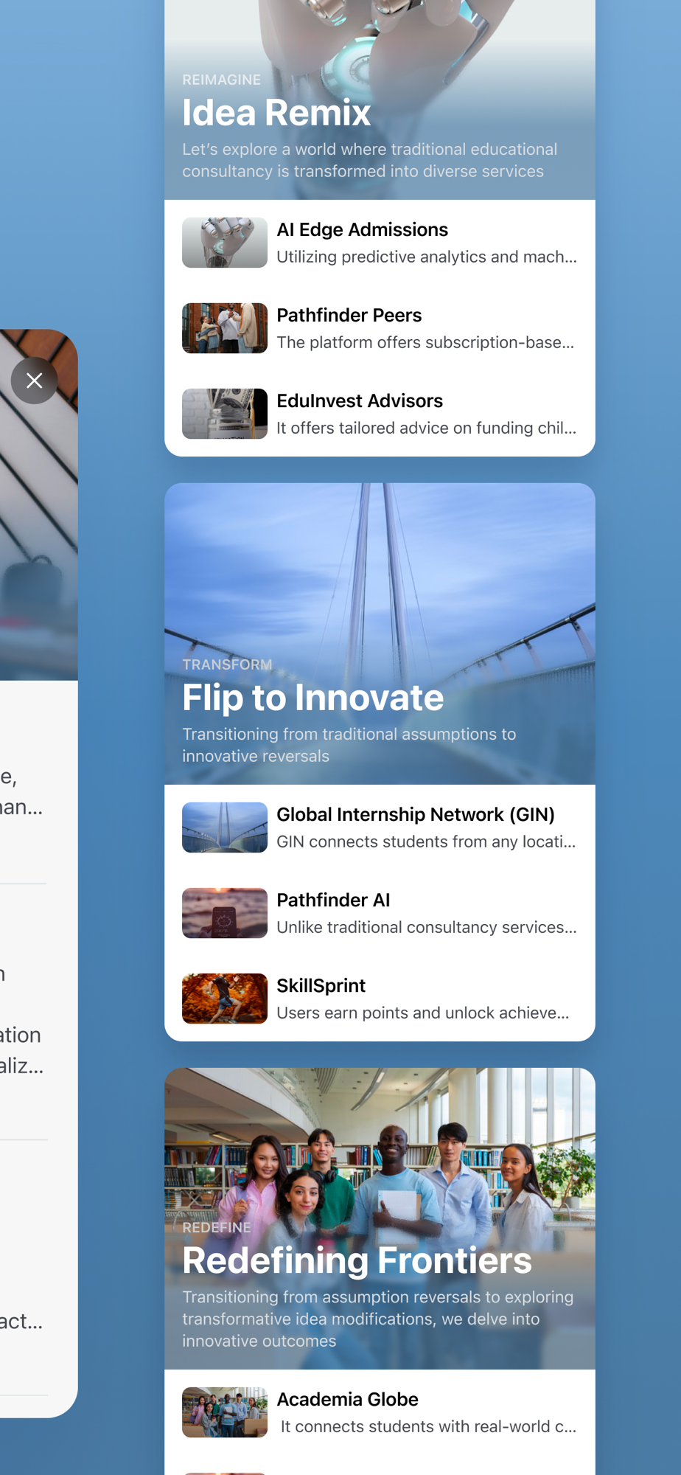Image resolution: width=681 pixels, height=1475 pixels.
Task: Click the compass sunset thumbnail
Action: point(225,913)
